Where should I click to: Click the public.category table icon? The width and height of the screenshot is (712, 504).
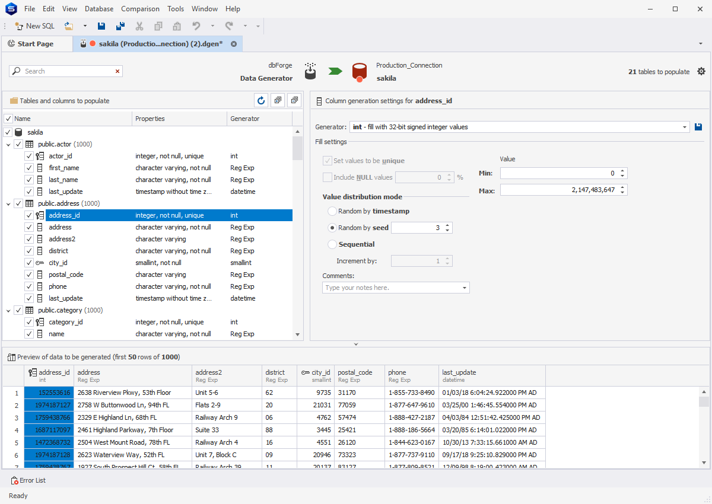pyautogui.click(x=30, y=310)
